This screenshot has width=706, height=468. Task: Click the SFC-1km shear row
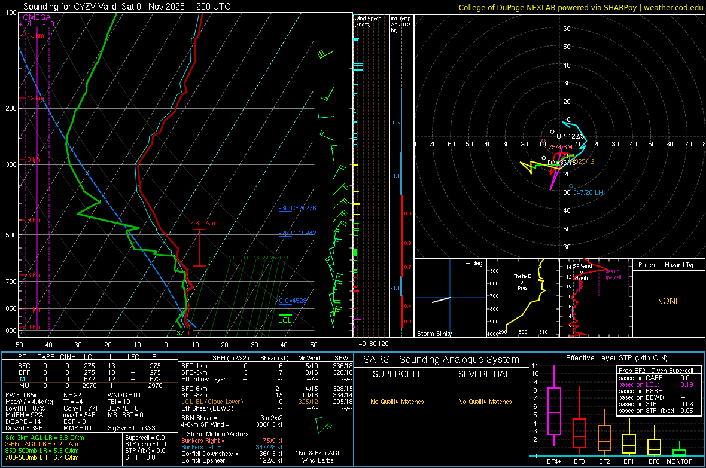267,366
